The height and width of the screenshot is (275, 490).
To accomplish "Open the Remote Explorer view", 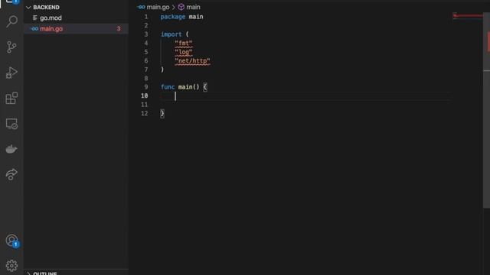I will [x=11, y=124].
